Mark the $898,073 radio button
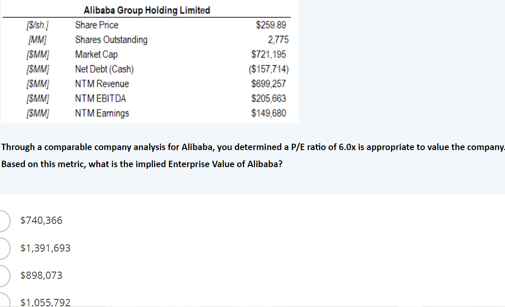Image resolution: width=505 pixels, height=307 pixels. click(x=3, y=276)
